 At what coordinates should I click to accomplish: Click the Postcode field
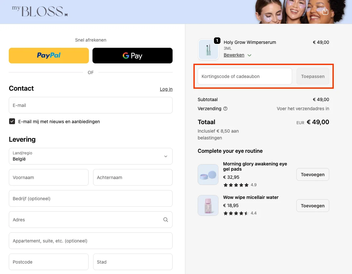click(49, 262)
